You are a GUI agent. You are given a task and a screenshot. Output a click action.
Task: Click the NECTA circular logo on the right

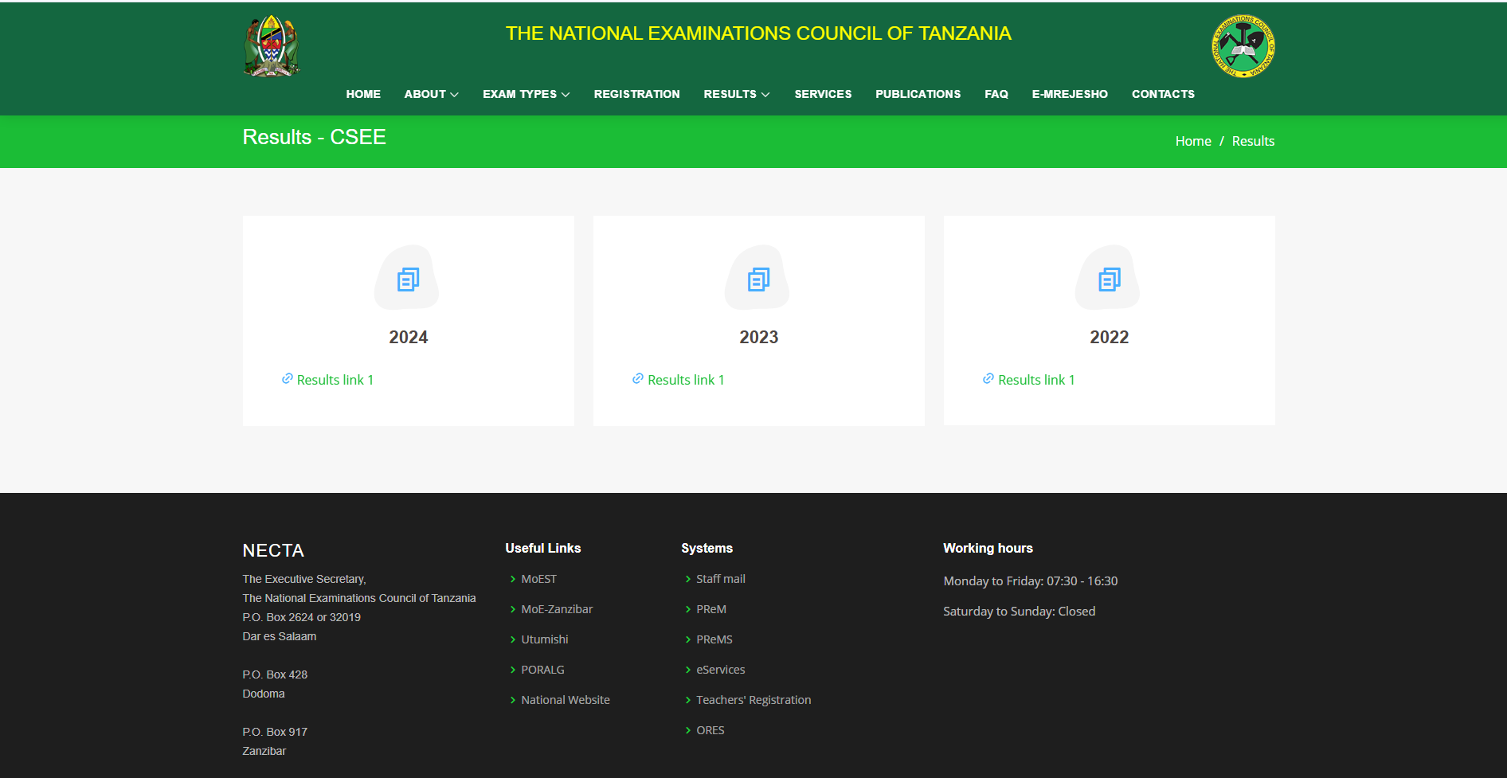coord(1242,46)
